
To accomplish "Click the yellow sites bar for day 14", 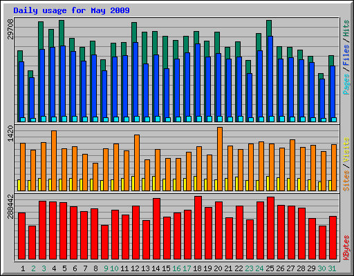I will (153, 184).
